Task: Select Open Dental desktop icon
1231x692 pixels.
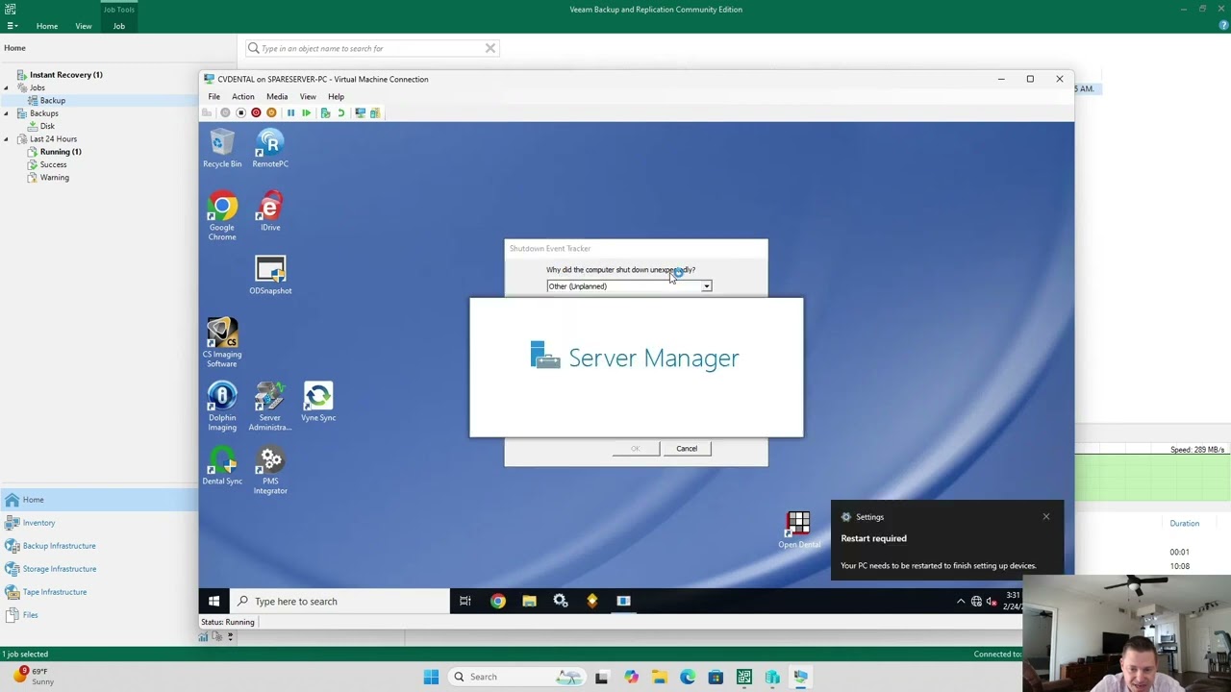Action: tap(799, 530)
